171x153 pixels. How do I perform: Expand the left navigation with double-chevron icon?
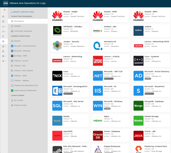(5, 10)
